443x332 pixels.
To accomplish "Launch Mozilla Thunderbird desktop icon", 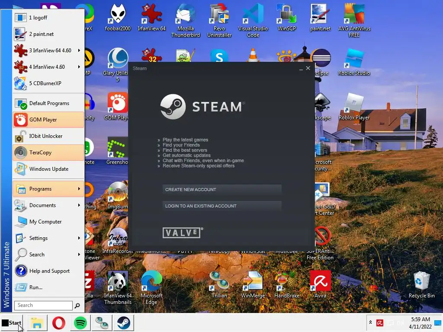I will 185,20.
